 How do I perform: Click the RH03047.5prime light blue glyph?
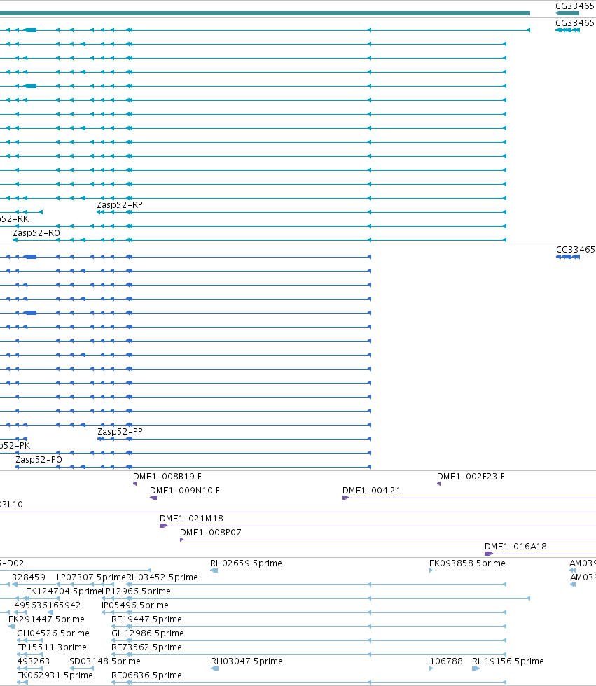(214, 668)
